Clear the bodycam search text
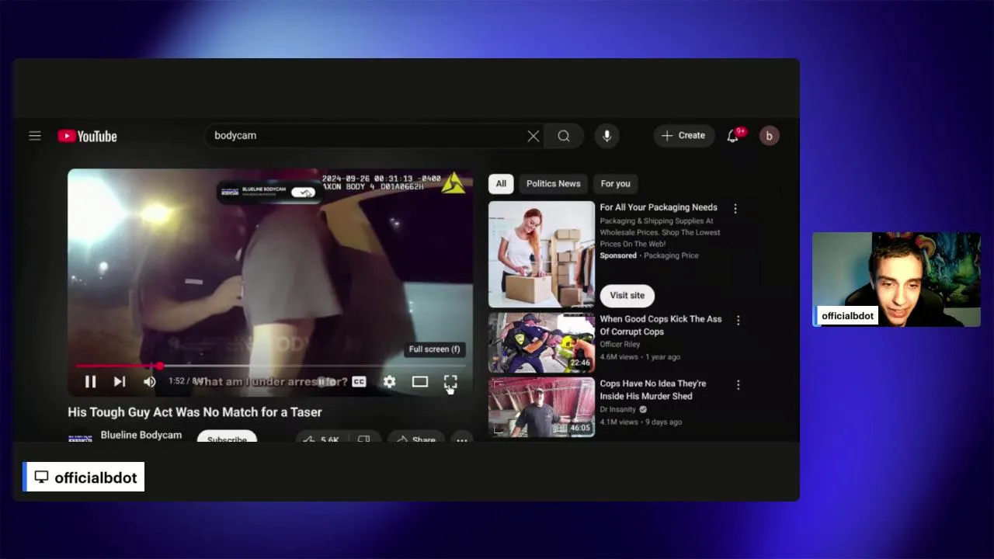This screenshot has height=559, width=994. (x=533, y=136)
